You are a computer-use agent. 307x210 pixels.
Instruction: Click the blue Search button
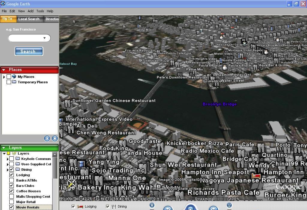29,51
